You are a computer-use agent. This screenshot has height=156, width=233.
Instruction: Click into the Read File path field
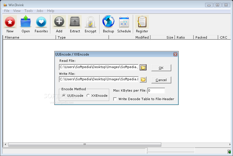[x=99, y=67]
